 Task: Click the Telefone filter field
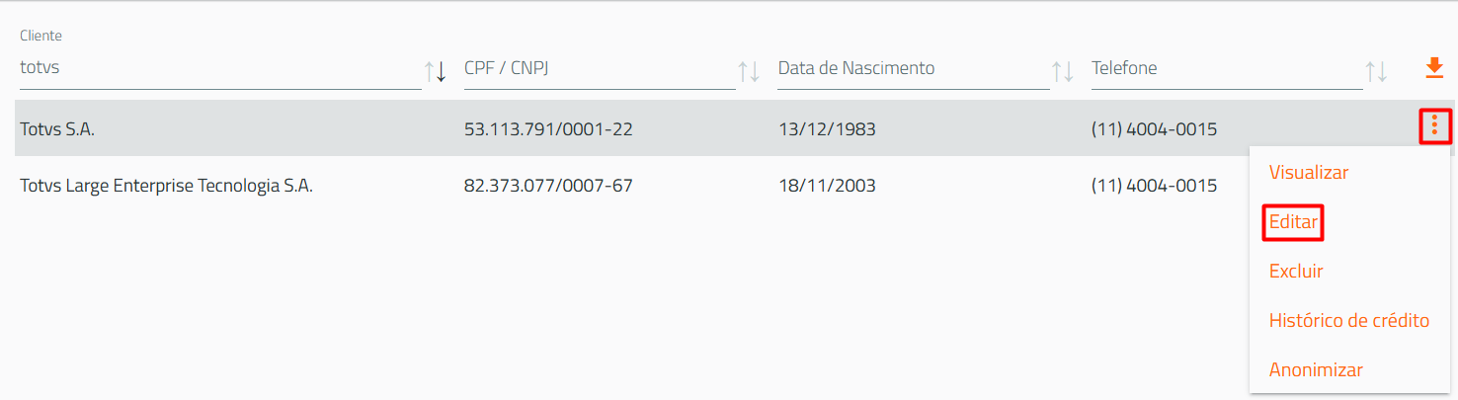coord(1227,69)
